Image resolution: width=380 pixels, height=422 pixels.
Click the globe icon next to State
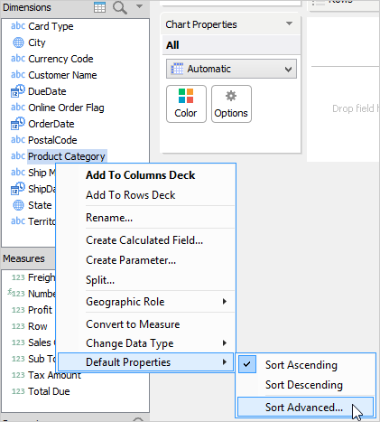click(18, 205)
